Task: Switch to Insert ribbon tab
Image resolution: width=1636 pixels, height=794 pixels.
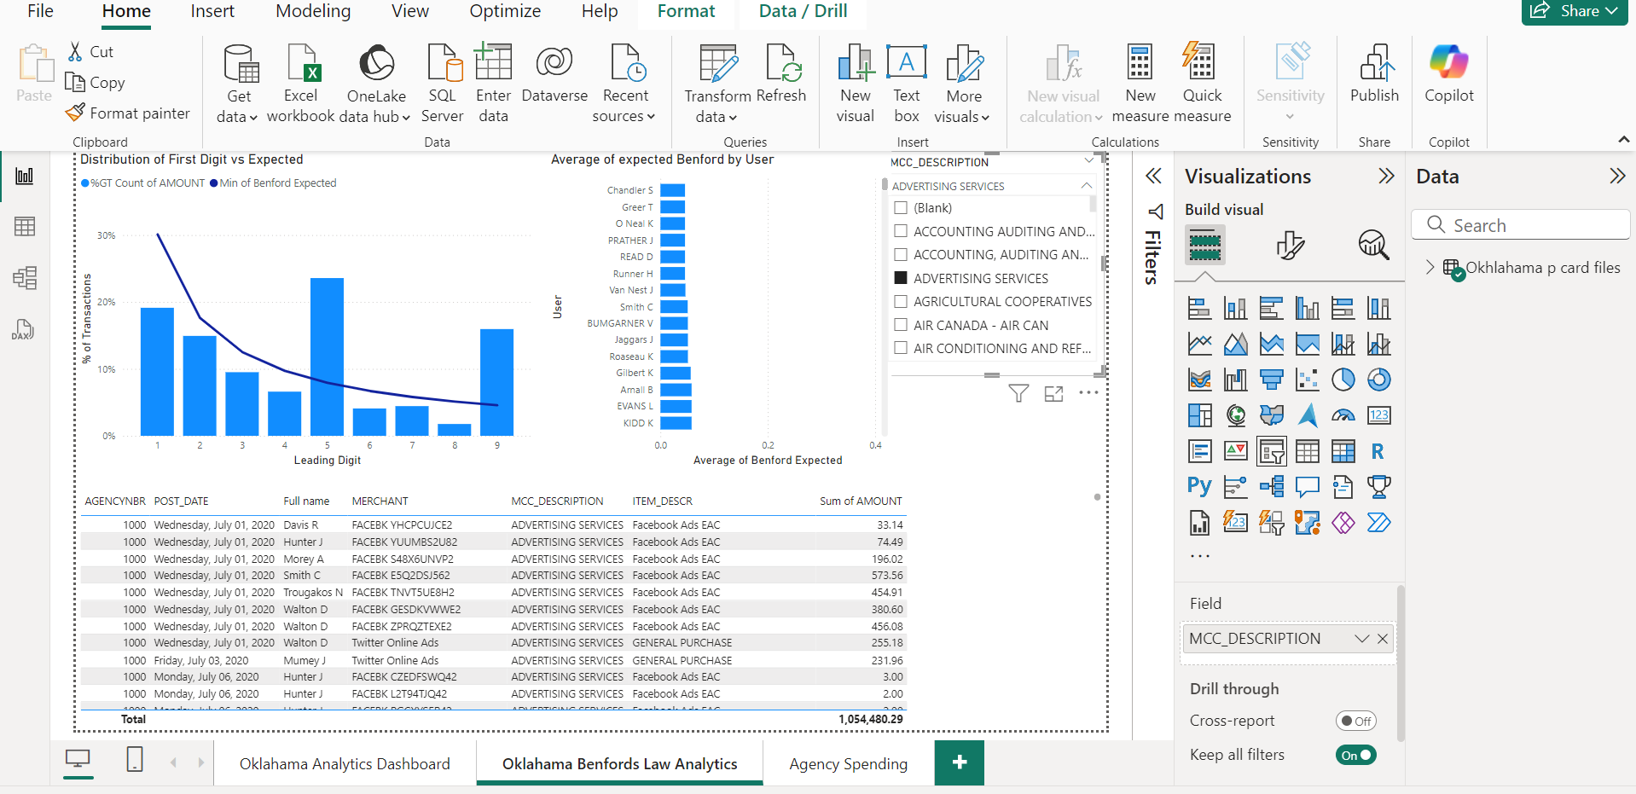Action: [x=212, y=11]
